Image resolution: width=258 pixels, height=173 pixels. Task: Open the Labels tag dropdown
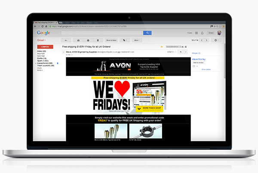[125, 40]
